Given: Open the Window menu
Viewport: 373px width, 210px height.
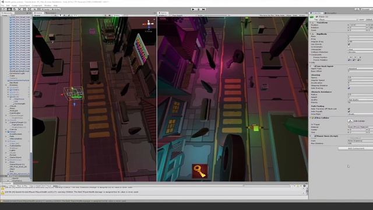Looking at the screenshot, I should click(x=48, y=5).
